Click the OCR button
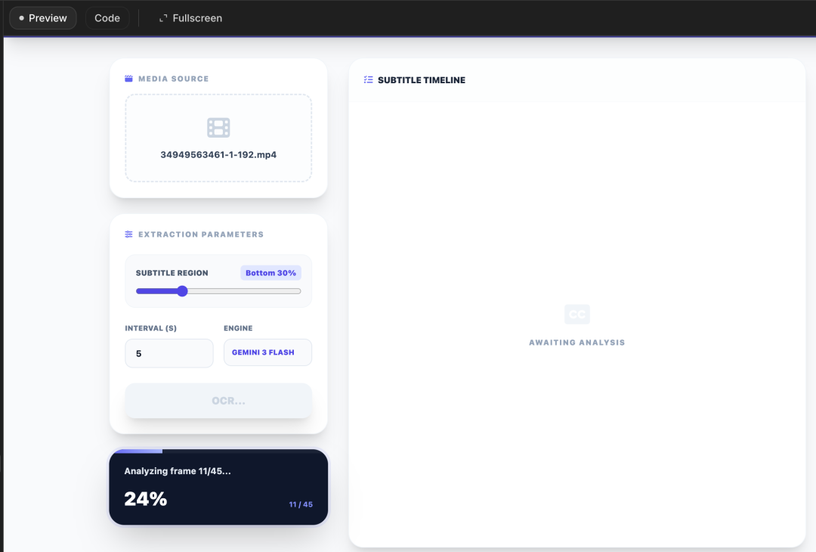The width and height of the screenshot is (816, 552). [x=218, y=401]
